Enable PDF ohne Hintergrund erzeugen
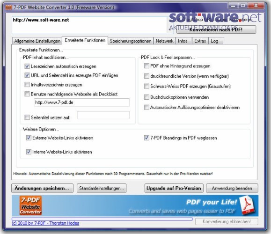The image size is (271, 234). point(146,66)
